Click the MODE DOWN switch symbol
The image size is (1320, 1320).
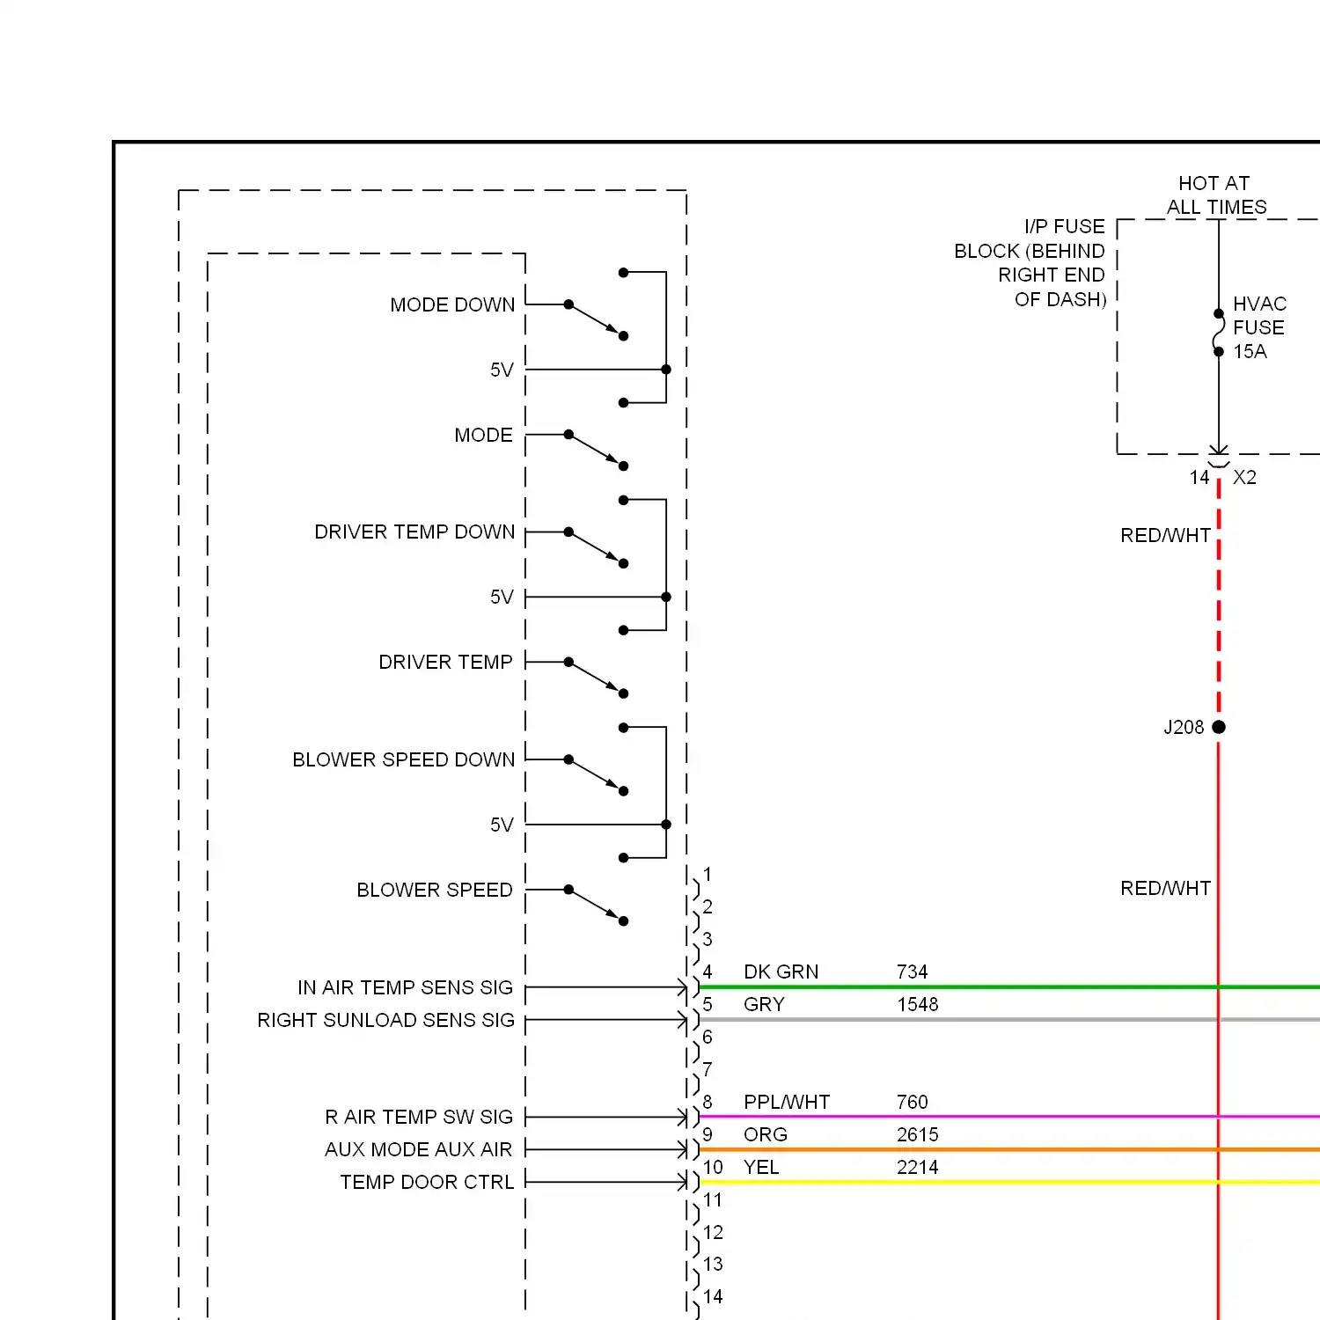point(596,319)
